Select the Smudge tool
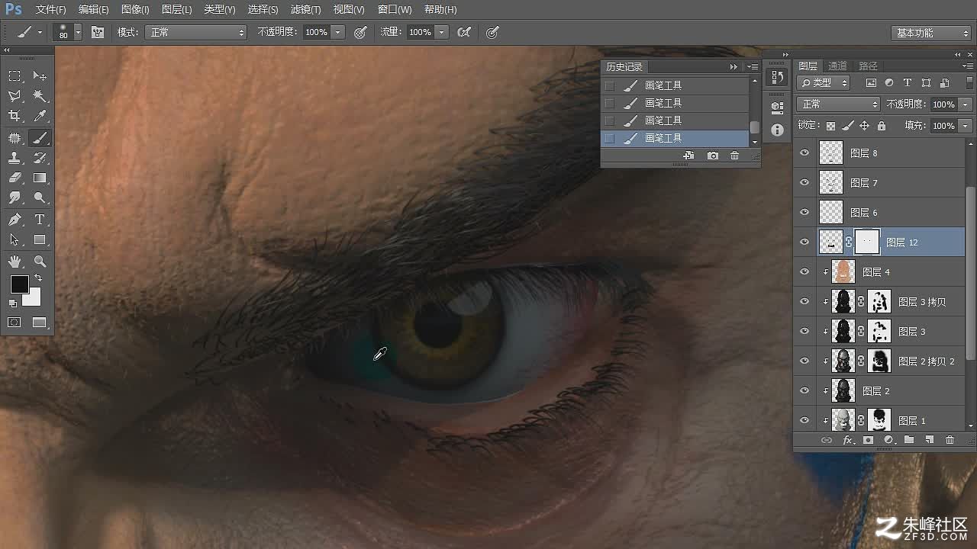 pos(15,197)
